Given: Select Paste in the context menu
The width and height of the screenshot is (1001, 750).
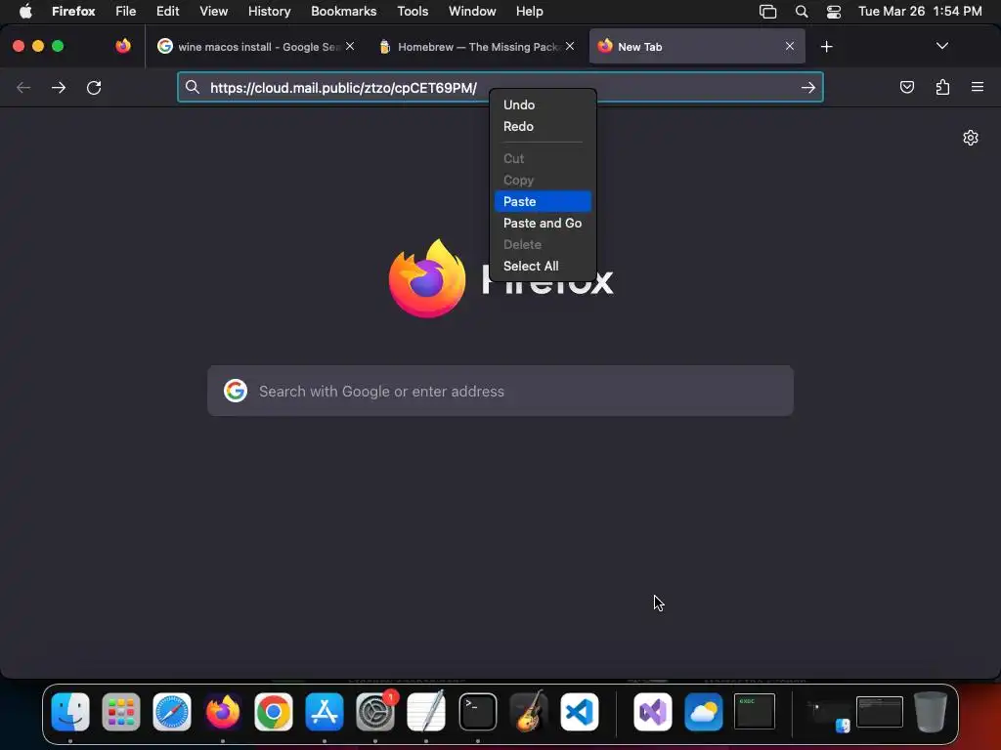Looking at the screenshot, I should (543, 201).
